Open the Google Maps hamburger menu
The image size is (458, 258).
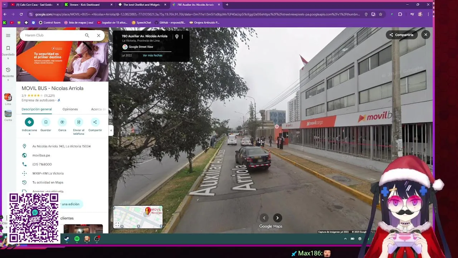coord(8,35)
